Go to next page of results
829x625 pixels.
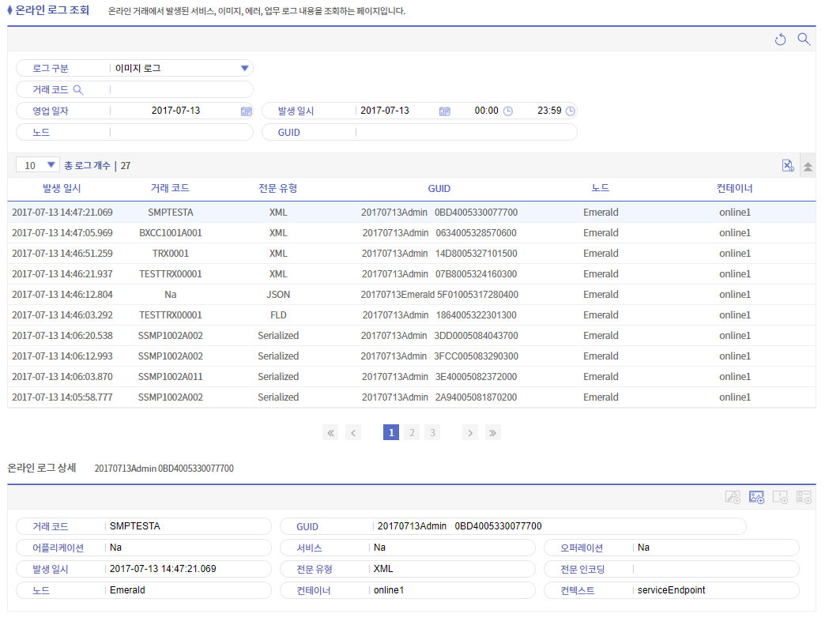(x=470, y=432)
